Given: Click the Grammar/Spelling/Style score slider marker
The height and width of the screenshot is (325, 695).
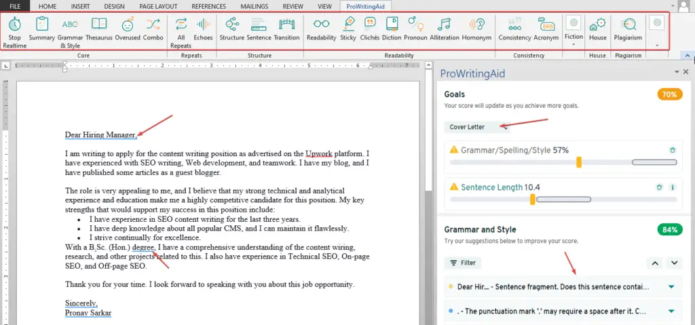Looking at the screenshot, I should click(x=579, y=162).
